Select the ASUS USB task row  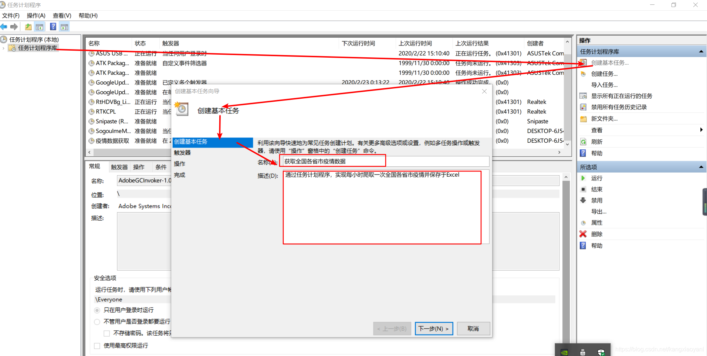click(x=325, y=54)
